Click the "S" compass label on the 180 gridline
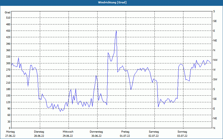The height and width of the screenshot is (139, 223). coord(214,89)
